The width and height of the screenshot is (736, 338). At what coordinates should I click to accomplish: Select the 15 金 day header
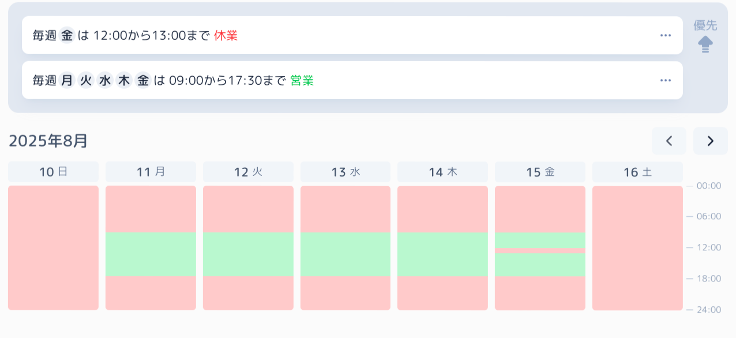pyautogui.click(x=540, y=171)
